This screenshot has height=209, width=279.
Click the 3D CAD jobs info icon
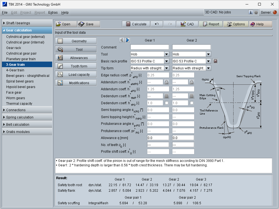pos(251,12)
